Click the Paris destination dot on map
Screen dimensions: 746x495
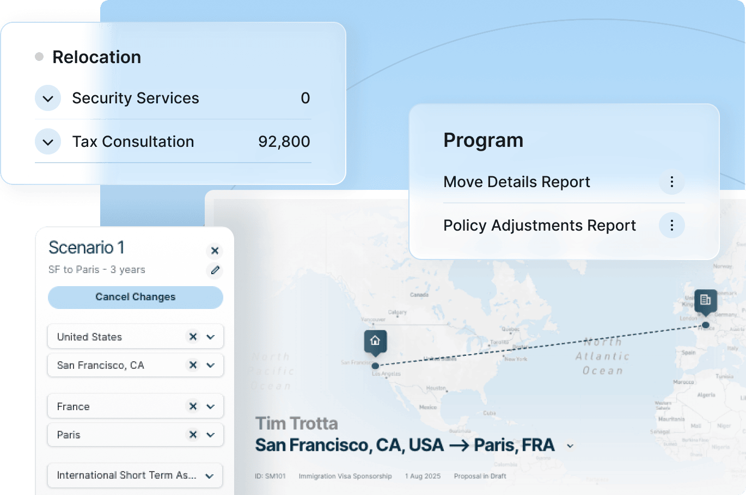(706, 325)
